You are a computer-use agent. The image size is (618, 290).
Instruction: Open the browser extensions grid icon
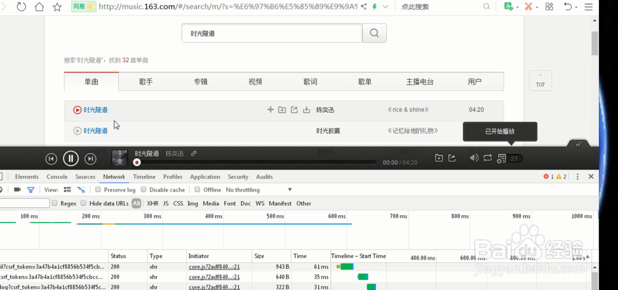(549, 7)
